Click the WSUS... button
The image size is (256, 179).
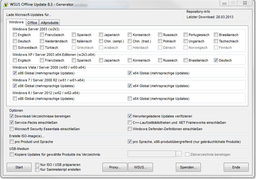tap(140, 167)
